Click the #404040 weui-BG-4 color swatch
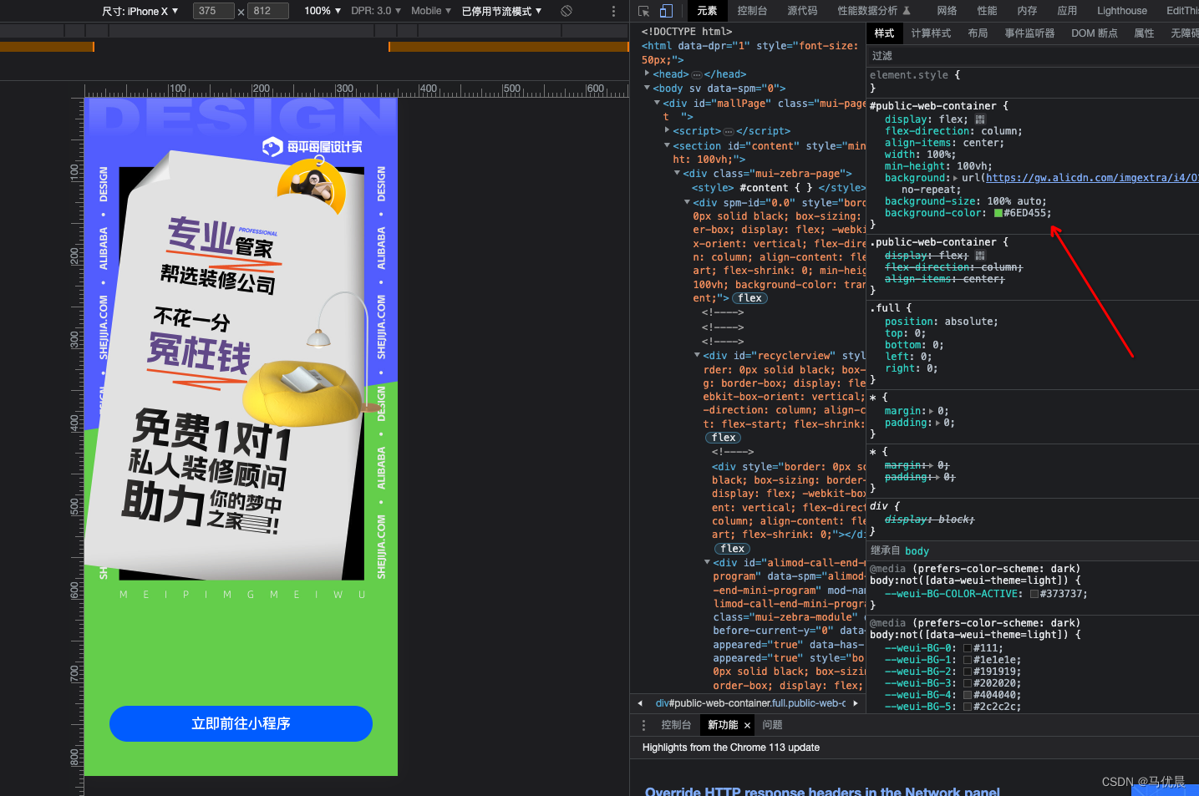1199x796 pixels. (x=968, y=695)
